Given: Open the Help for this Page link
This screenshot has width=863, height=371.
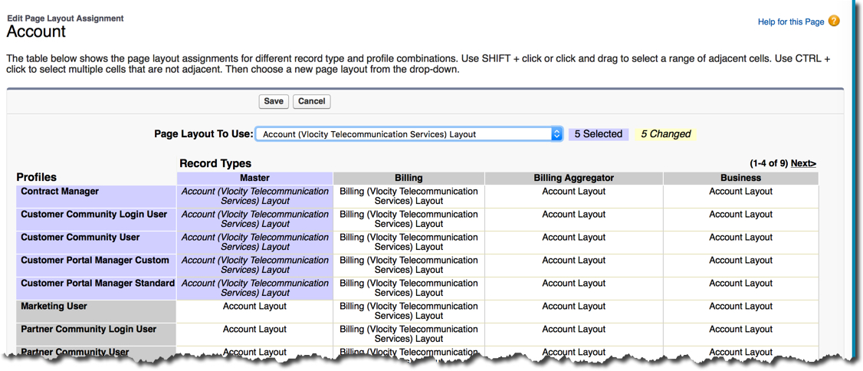Looking at the screenshot, I should (791, 22).
